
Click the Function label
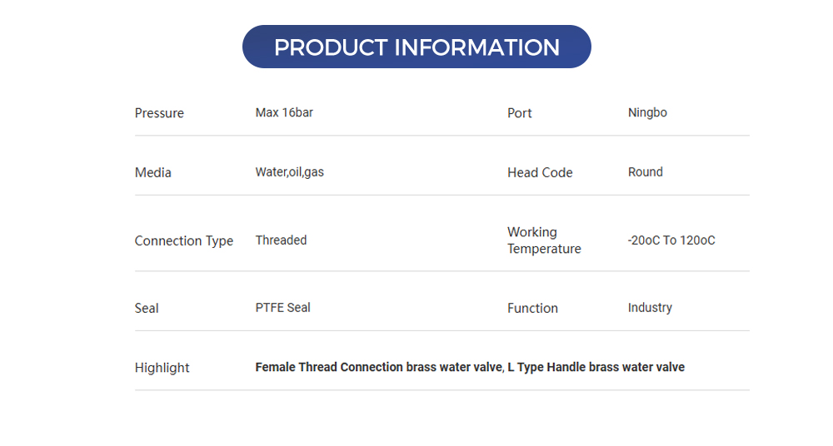click(532, 309)
